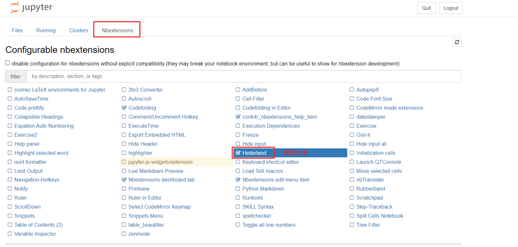Select the Autoscroll extension
The height and width of the screenshot is (247, 518).
pos(140,99)
